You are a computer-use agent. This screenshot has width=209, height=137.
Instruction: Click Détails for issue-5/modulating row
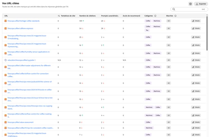pyautogui.click(x=196, y=37)
